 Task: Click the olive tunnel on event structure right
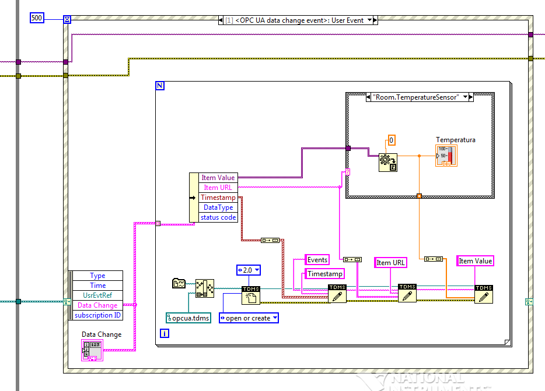(531, 58)
